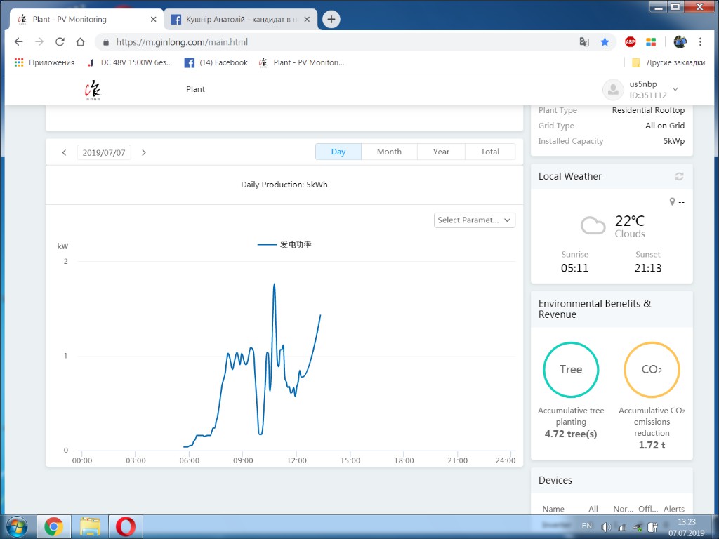This screenshot has height=539, width=719.
Task: Go to the next day
Action: [x=144, y=152]
